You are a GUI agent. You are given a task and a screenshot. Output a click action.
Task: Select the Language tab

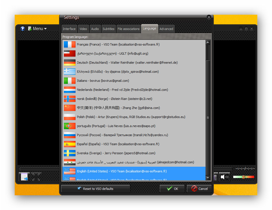149,29
